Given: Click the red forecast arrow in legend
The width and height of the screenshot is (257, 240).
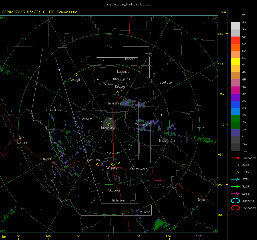Looking at the screenshot, I should click(x=235, y=158).
